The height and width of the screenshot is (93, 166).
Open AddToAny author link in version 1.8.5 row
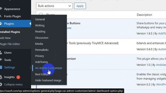(162, 34)
